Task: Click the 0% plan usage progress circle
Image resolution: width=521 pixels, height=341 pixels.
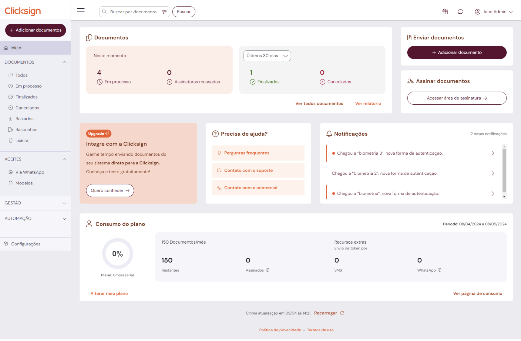Action: point(117,254)
